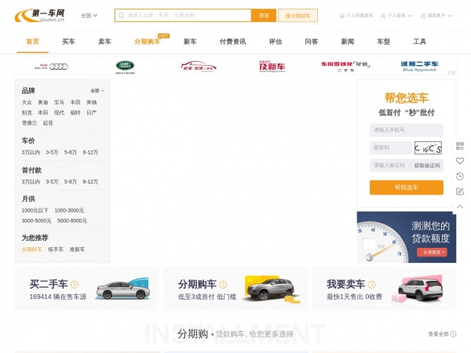Expand the 全国 city selector
The width and height of the screenshot is (471, 353).
coord(89,16)
